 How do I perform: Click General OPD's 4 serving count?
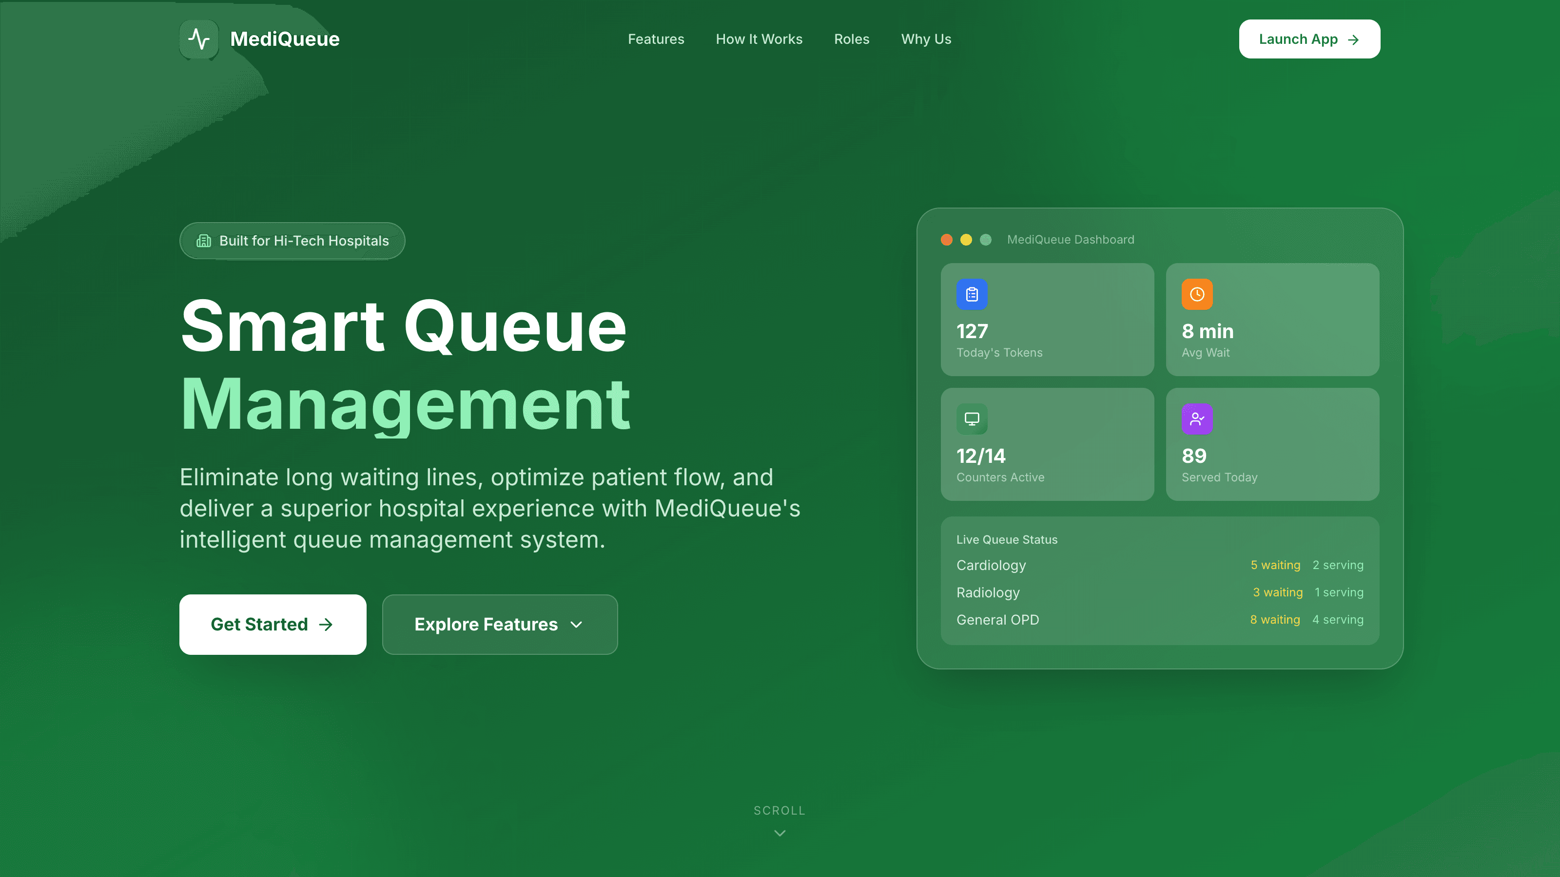point(1338,619)
